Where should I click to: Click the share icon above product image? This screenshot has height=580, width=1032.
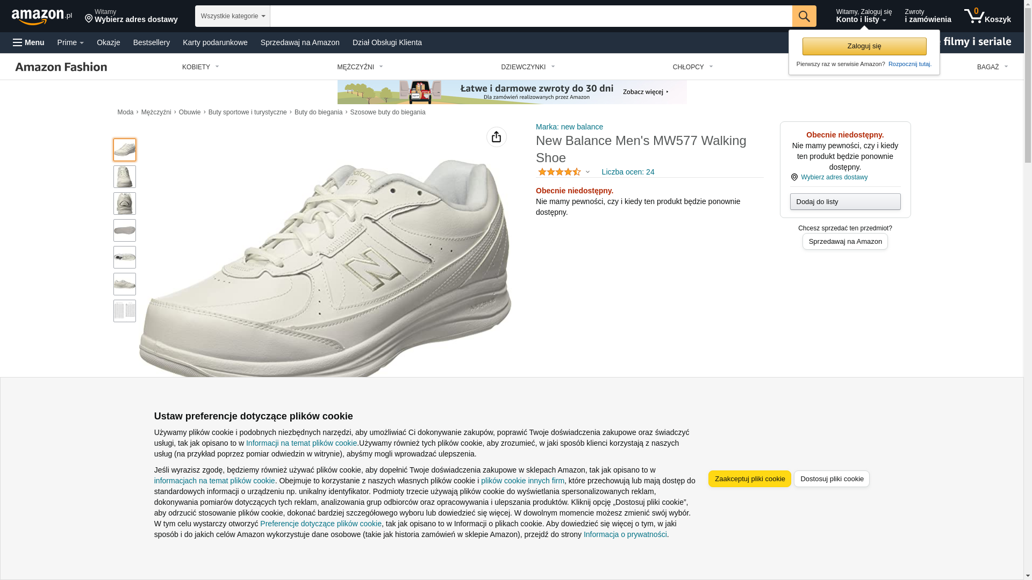[x=497, y=137]
